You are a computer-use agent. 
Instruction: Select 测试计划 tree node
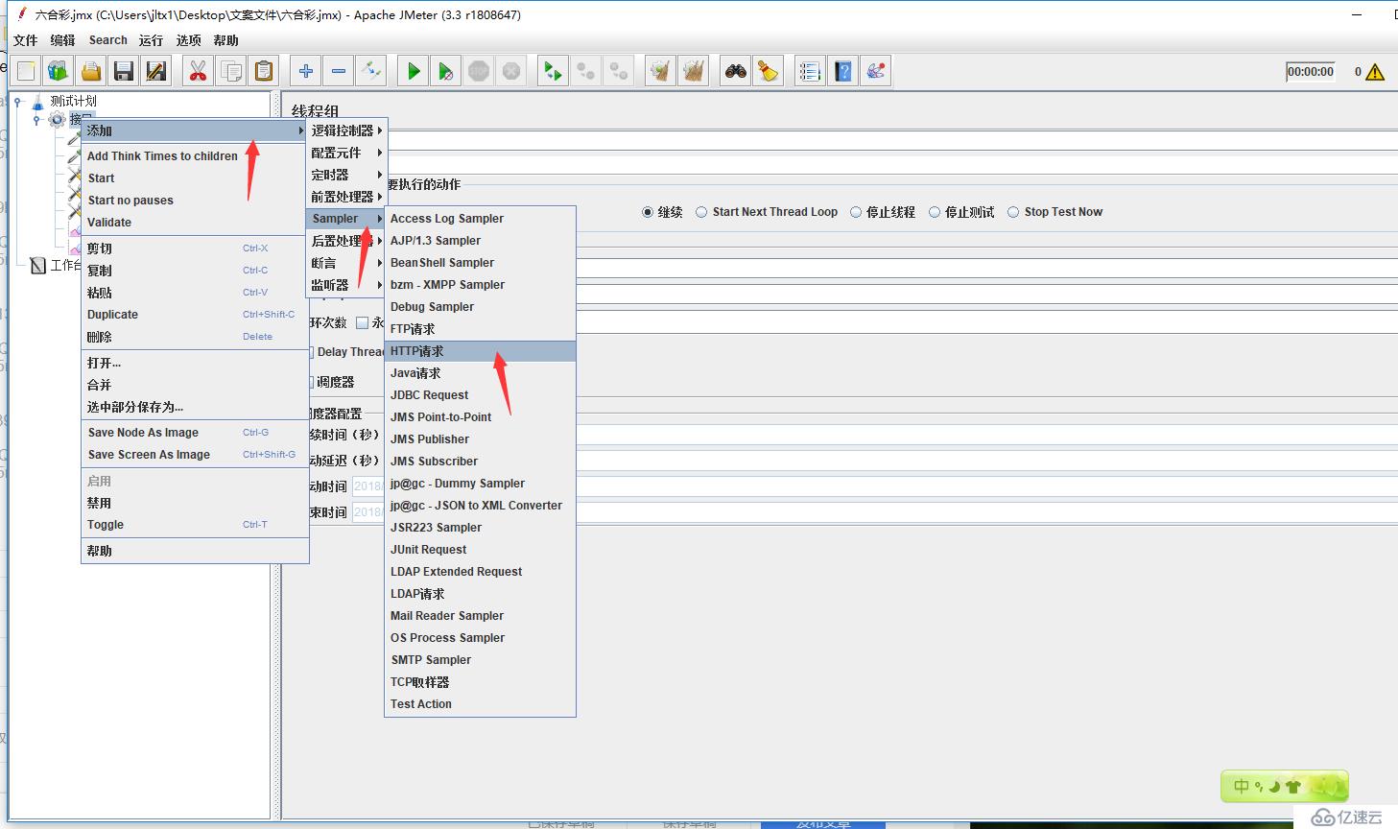pos(73,101)
